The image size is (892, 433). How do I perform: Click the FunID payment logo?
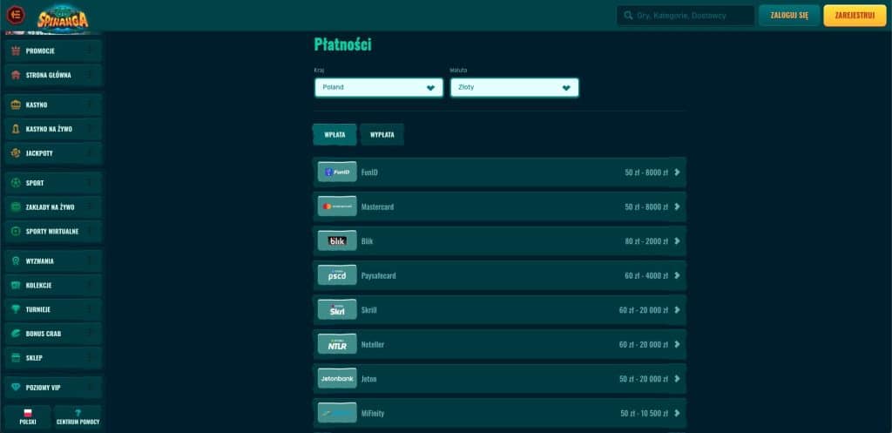337,172
